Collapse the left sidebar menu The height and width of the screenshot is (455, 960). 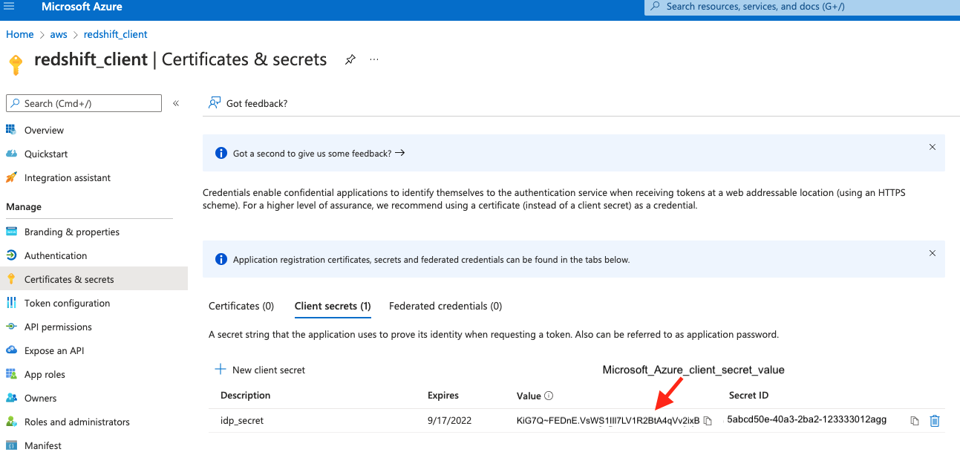pos(176,103)
